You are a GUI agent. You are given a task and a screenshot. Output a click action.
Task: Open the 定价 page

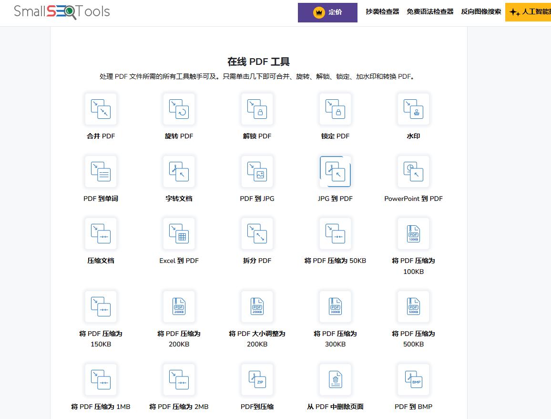pos(327,12)
